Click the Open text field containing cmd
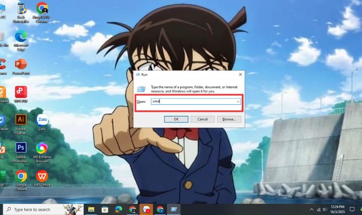This screenshot has height=215, width=362. [x=196, y=101]
